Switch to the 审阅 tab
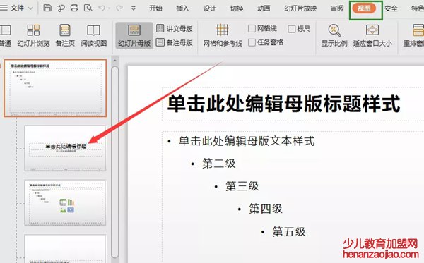 click(337, 8)
